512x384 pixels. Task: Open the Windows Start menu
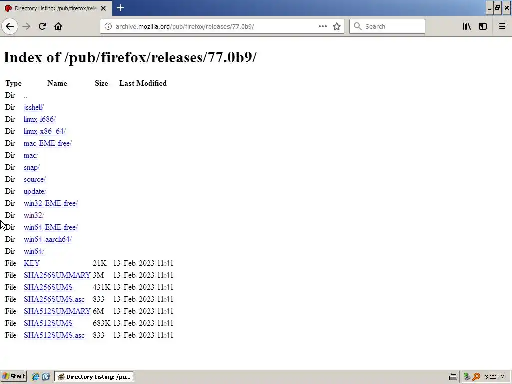tap(13, 377)
